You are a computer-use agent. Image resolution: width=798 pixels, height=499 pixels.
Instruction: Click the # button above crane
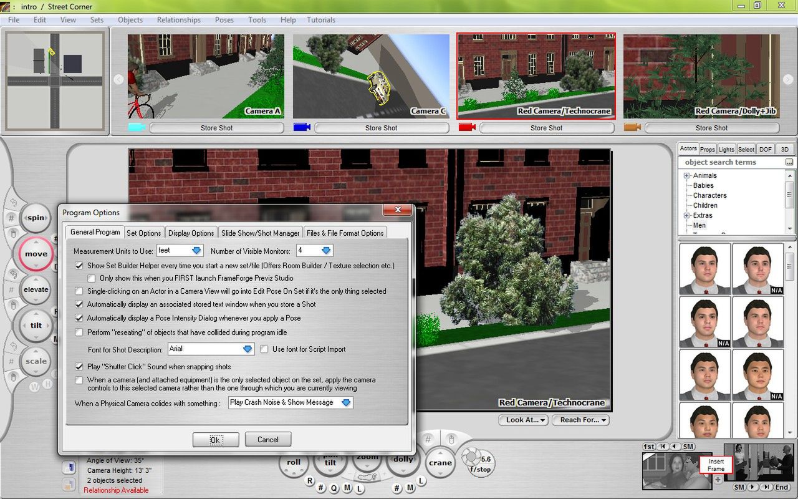pyautogui.click(x=428, y=440)
